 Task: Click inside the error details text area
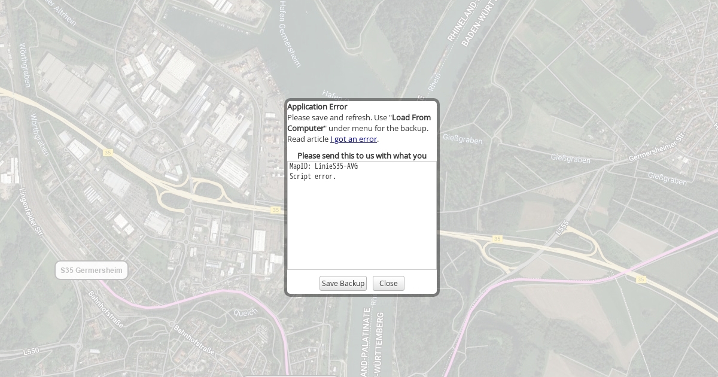click(x=362, y=215)
